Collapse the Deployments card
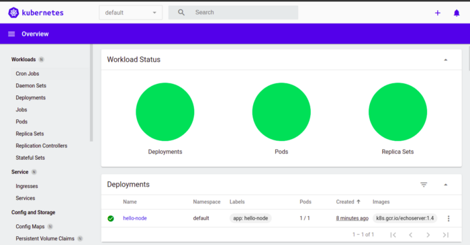This screenshot has height=245, width=470. pyautogui.click(x=446, y=185)
